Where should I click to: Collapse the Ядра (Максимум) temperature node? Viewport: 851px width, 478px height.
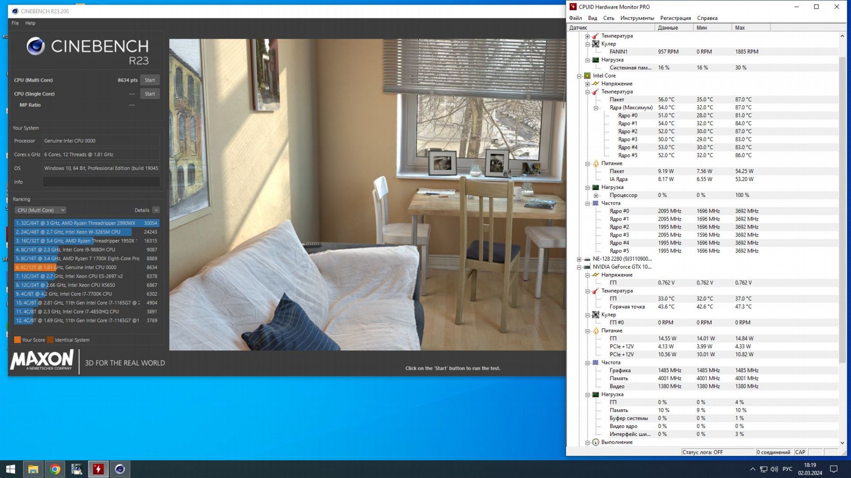[596, 108]
